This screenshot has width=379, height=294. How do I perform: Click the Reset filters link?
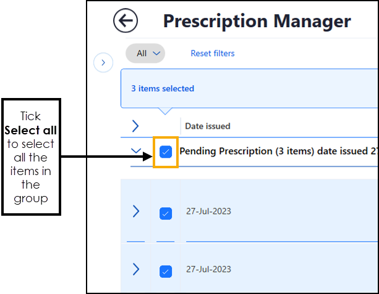(x=213, y=54)
